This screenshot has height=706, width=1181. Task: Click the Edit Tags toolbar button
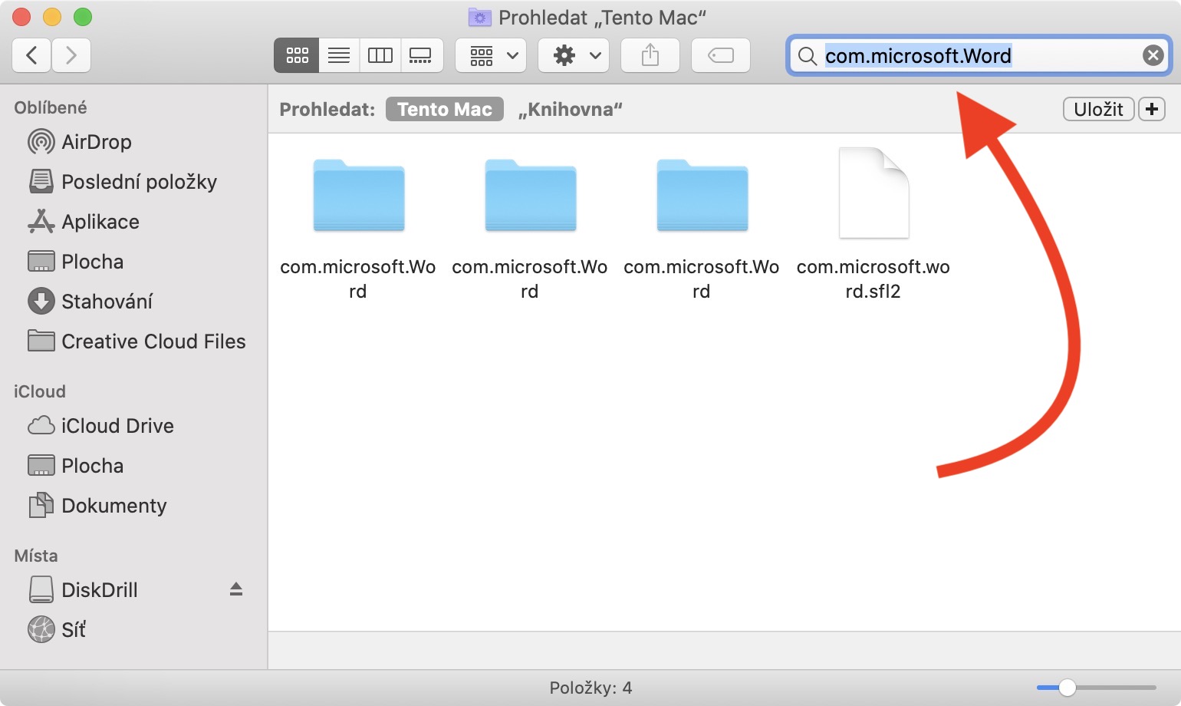tap(721, 55)
